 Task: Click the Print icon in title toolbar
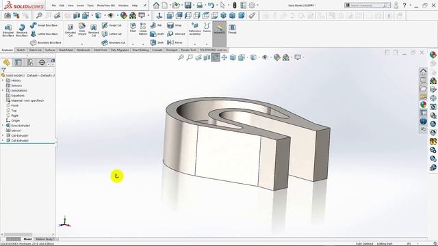(x=199, y=5)
